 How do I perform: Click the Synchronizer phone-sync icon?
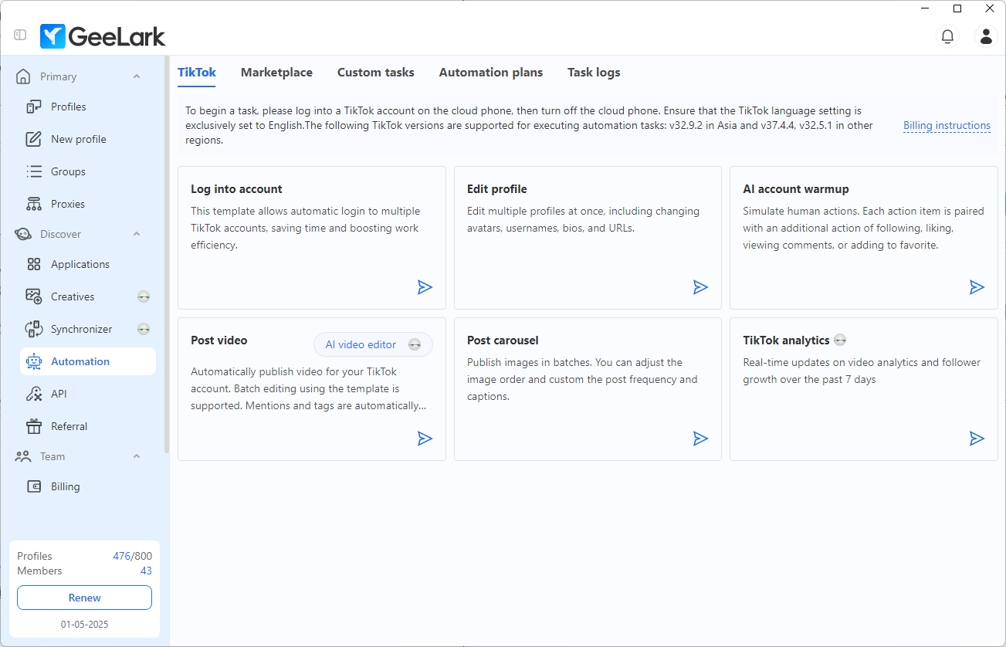(34, 329)
